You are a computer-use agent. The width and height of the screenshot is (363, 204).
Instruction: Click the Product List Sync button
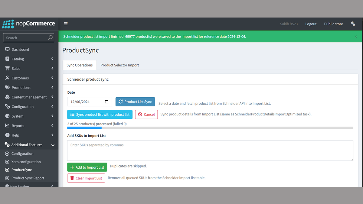[135, 102]
